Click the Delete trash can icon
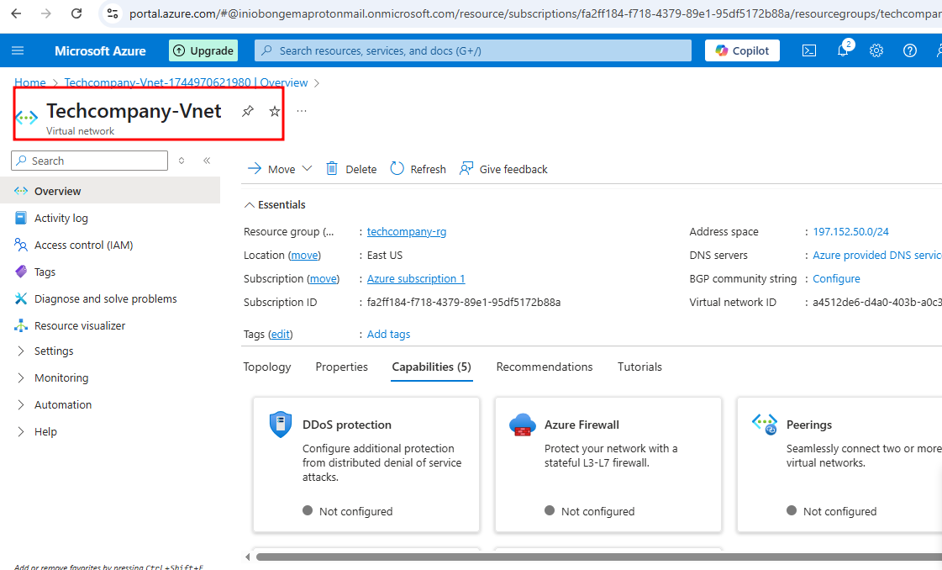Screen dimensions: 942x570 (x=332, y=168)
